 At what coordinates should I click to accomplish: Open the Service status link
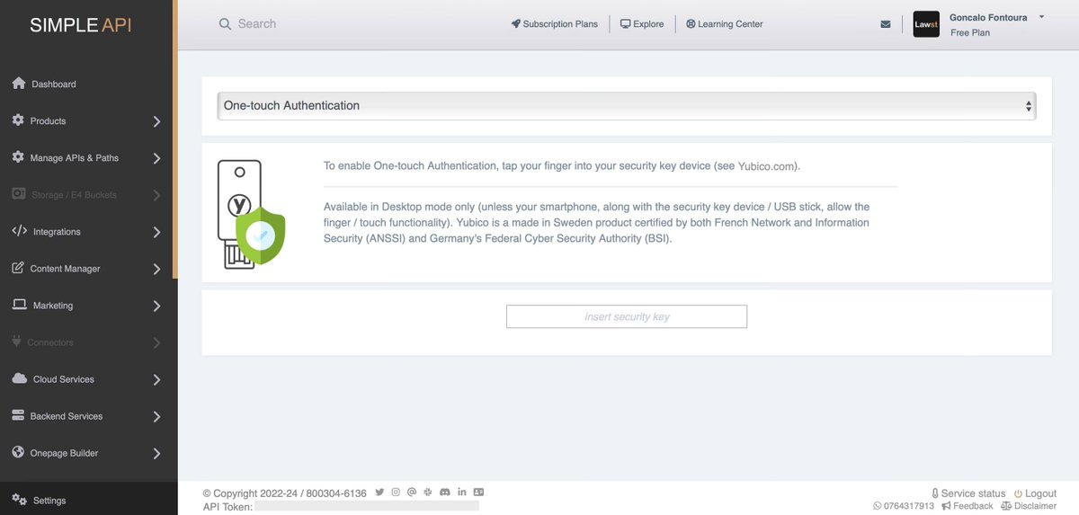968,493
